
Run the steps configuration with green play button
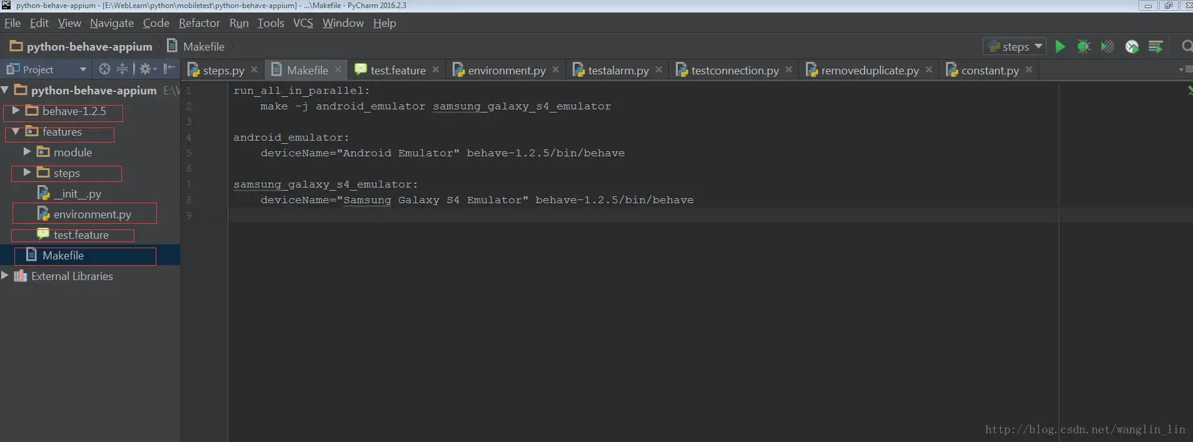pos(1060,46)
